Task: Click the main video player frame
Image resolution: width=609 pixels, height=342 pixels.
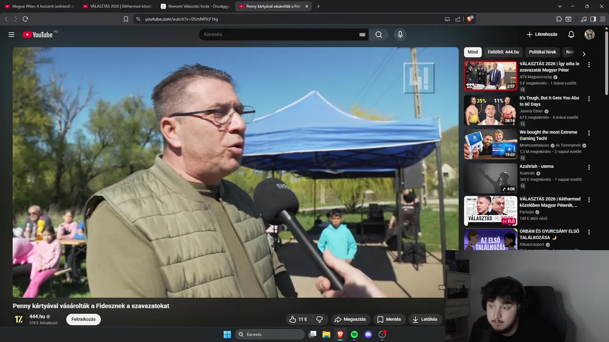Action: (236, 172)
